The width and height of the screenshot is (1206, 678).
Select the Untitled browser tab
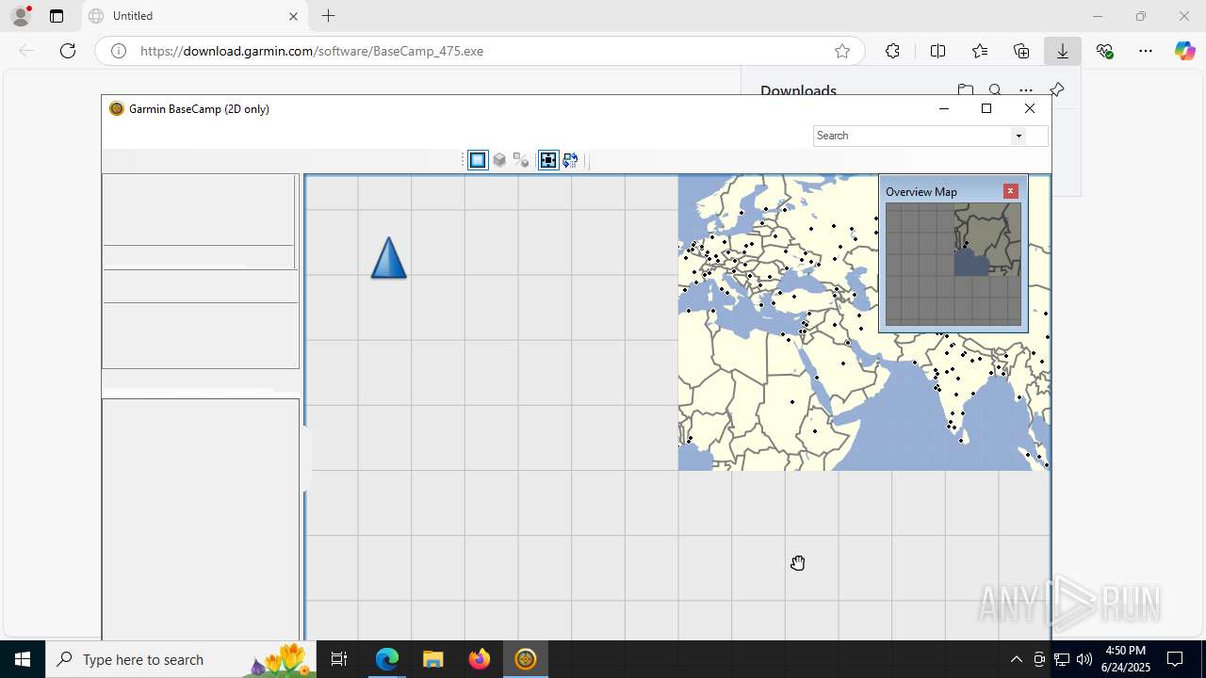[195, 16]
